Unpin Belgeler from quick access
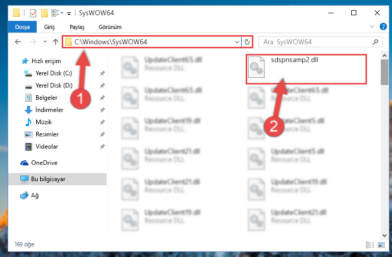This screenshot has width=392, height=257. 102,98
